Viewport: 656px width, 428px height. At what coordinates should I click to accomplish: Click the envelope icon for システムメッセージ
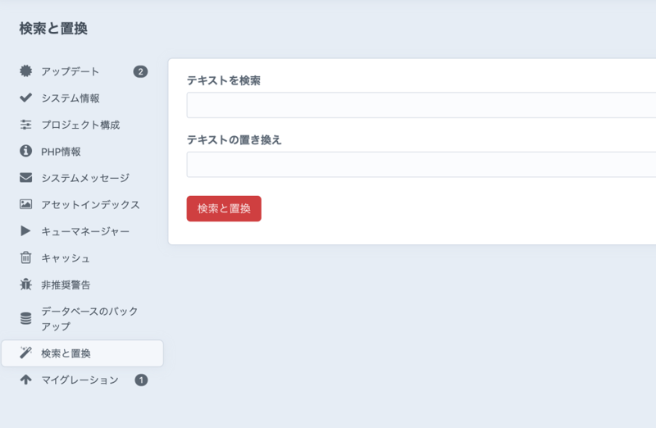25,178
